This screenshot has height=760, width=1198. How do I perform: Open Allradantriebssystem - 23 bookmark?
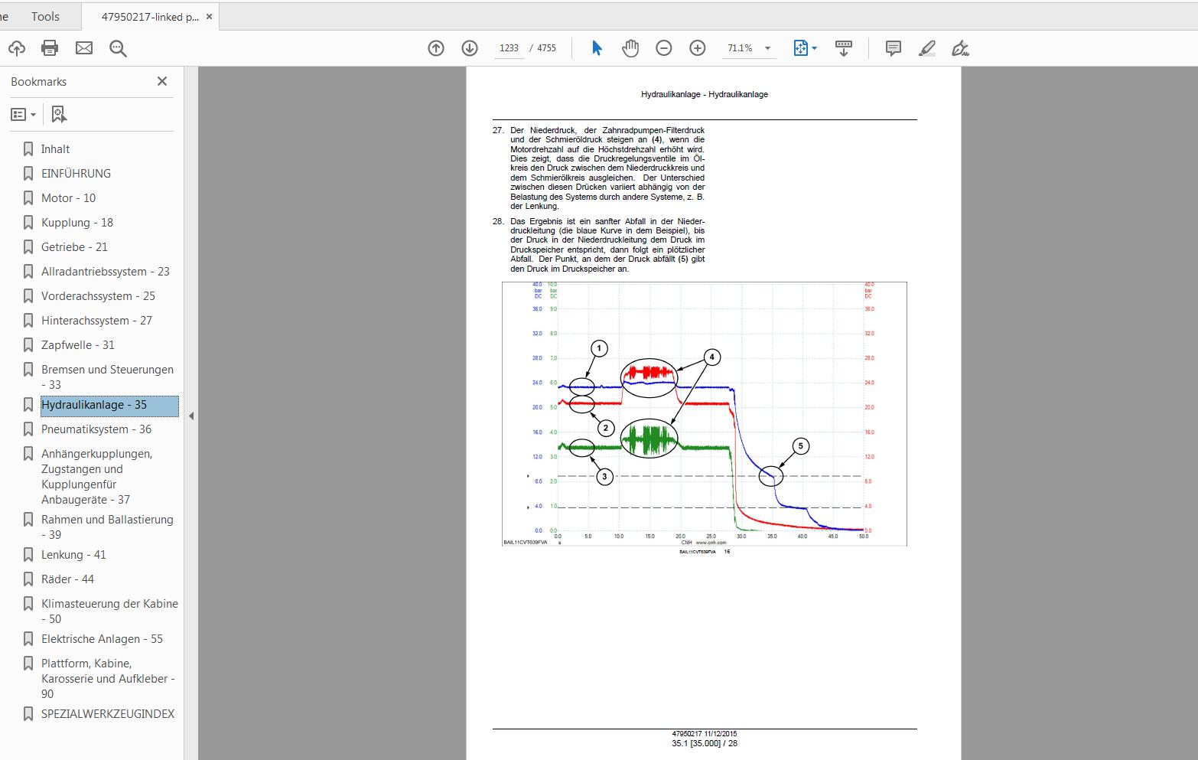coord(106,272)
